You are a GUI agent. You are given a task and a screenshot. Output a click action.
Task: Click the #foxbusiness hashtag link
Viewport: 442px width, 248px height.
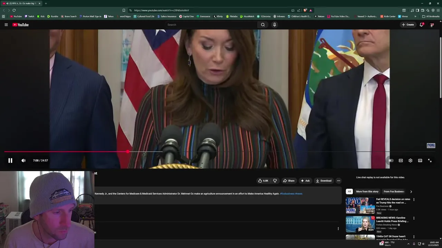[x=287, y=194]
